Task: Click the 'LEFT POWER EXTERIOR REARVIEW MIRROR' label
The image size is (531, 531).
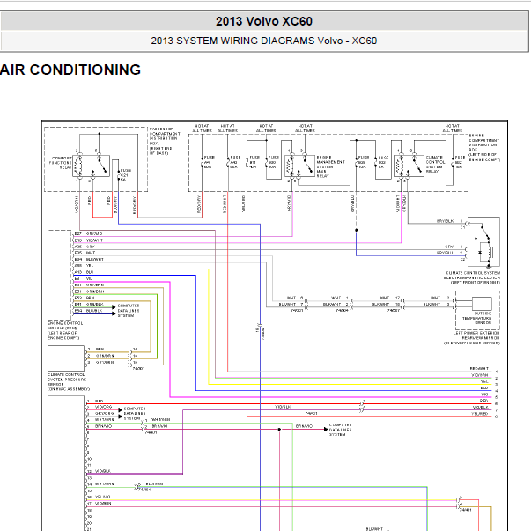Action: [x=472, y=338]
